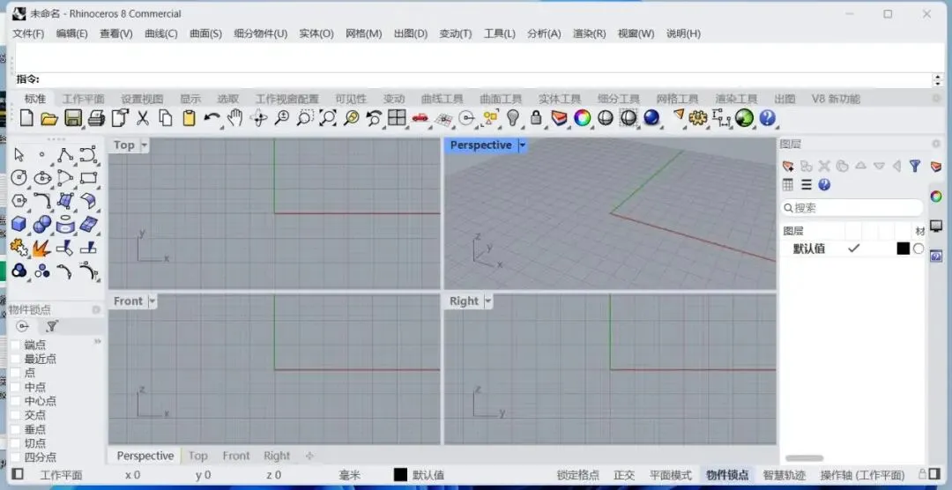Add a new layer in the layers panel
This screenshot has height=490, width=952.
pos(788,166)
